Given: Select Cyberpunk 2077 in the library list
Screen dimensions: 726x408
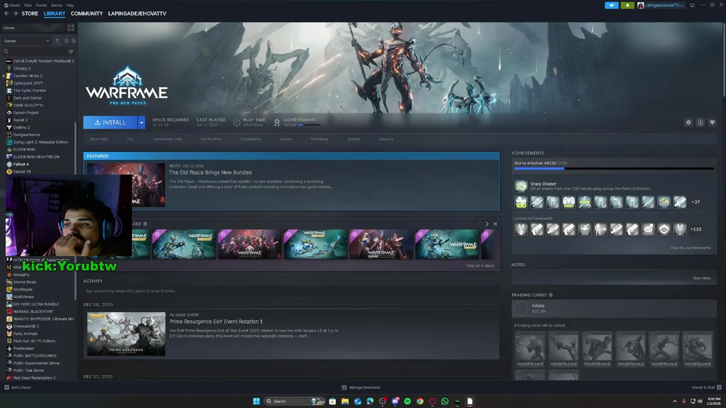Looking at the screenshot, I should [x=28, y=83].
